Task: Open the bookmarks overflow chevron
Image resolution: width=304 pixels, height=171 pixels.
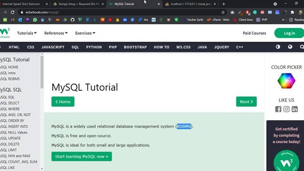Action: point(283,20)
